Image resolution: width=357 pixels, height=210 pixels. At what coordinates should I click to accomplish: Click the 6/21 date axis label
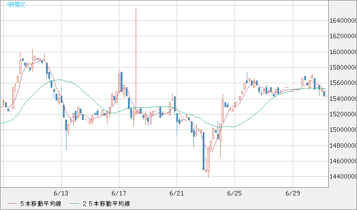coord(177,194)
